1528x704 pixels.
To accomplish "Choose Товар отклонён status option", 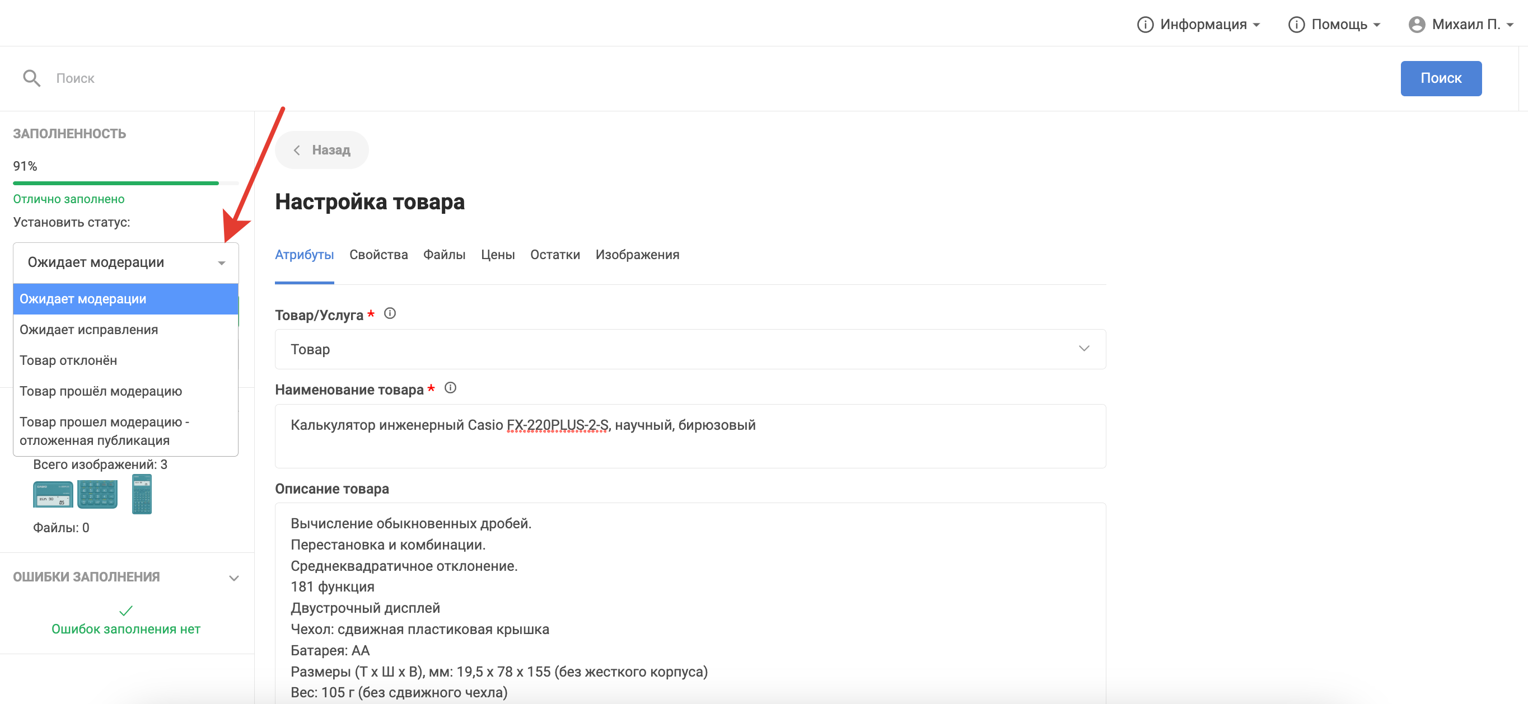I will [68, 360].
